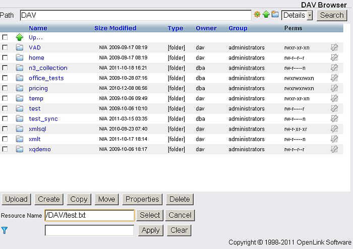Click the xmlsql folder icon

click(x=20, y=129)
